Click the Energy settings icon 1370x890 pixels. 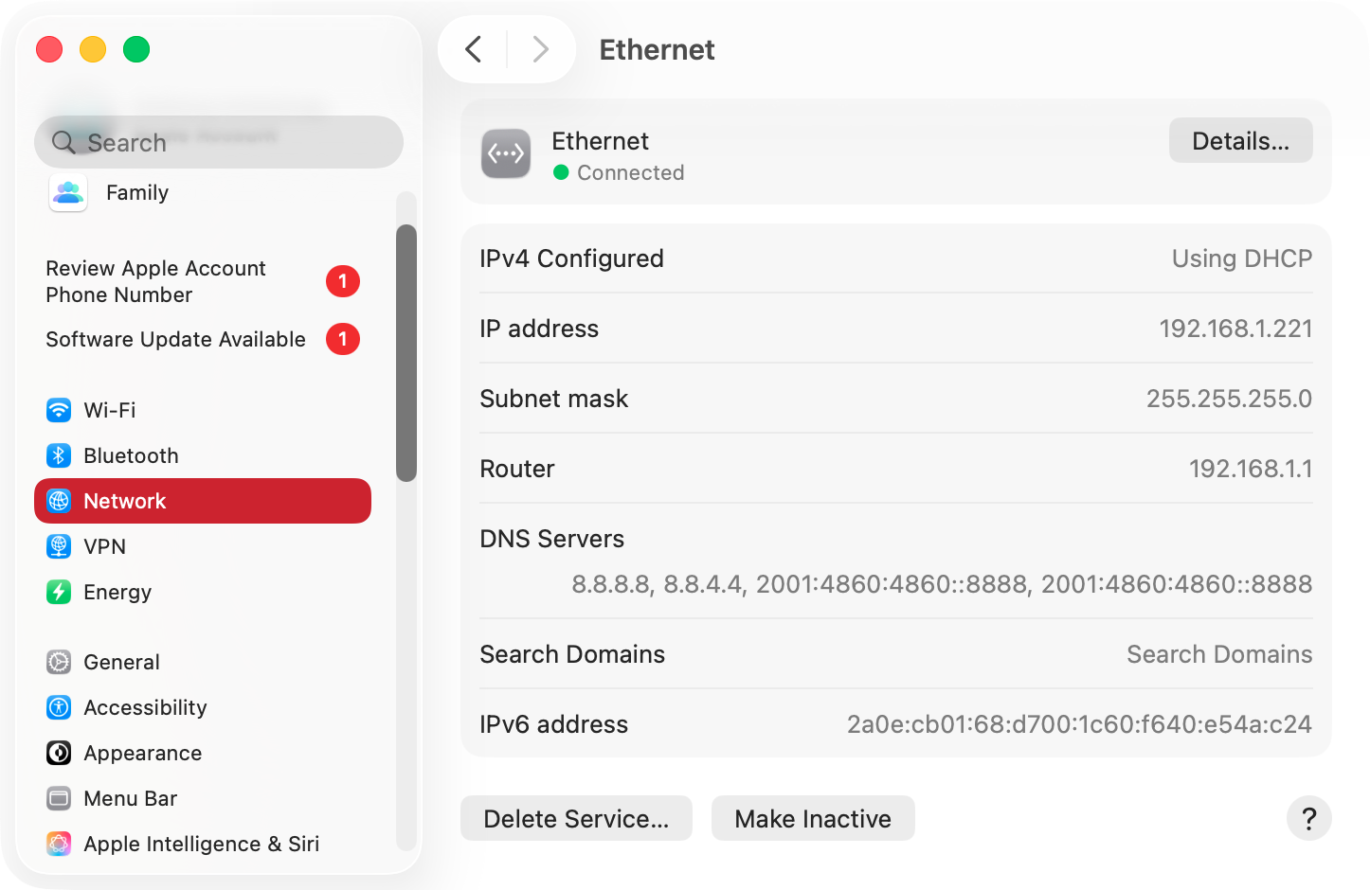coord(59,592)
